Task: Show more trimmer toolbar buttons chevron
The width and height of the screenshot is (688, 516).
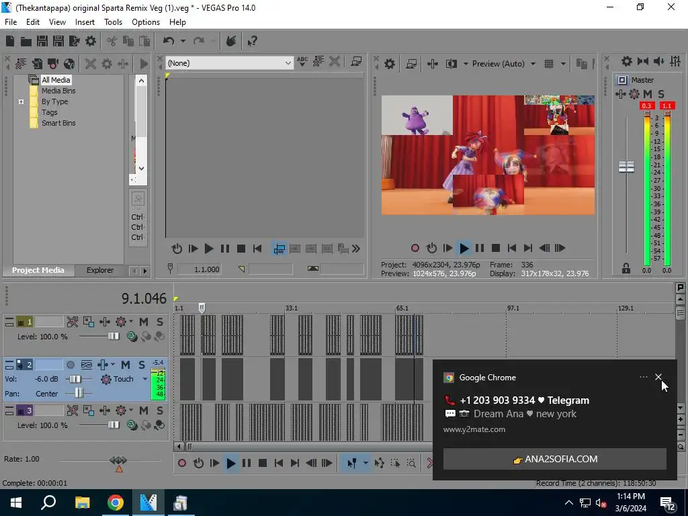Action: pos(356,249)
